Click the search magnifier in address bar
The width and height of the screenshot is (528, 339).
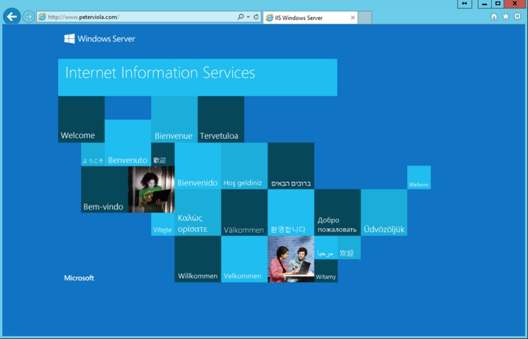point(240,16)
